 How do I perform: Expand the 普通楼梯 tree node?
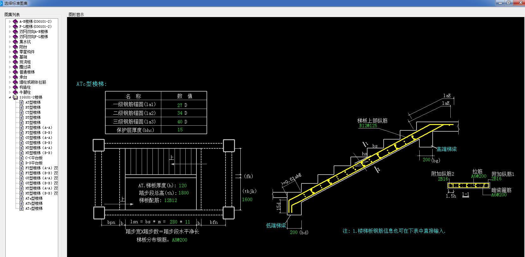(x=10, y=72)
